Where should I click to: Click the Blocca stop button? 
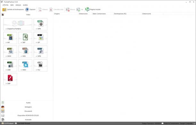pos(70,10)
